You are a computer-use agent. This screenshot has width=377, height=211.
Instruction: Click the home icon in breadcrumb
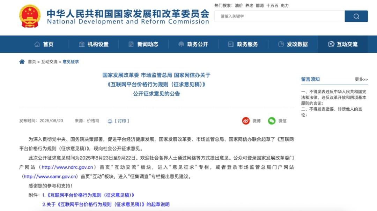click(x=22, y=62)
